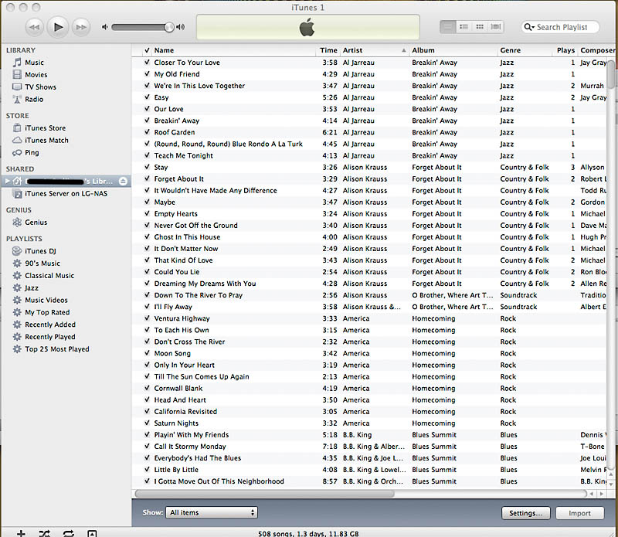Open iTunes DJ playlist
The width and height of the screenshot is (618, 537).
(x=40, y=251)
